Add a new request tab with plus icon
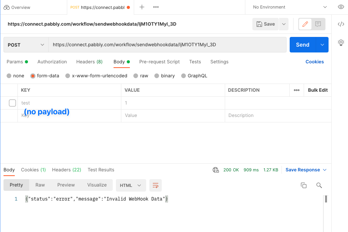This screenshot has height=232, width=348. pyautogui.click(x=142, y=7)
